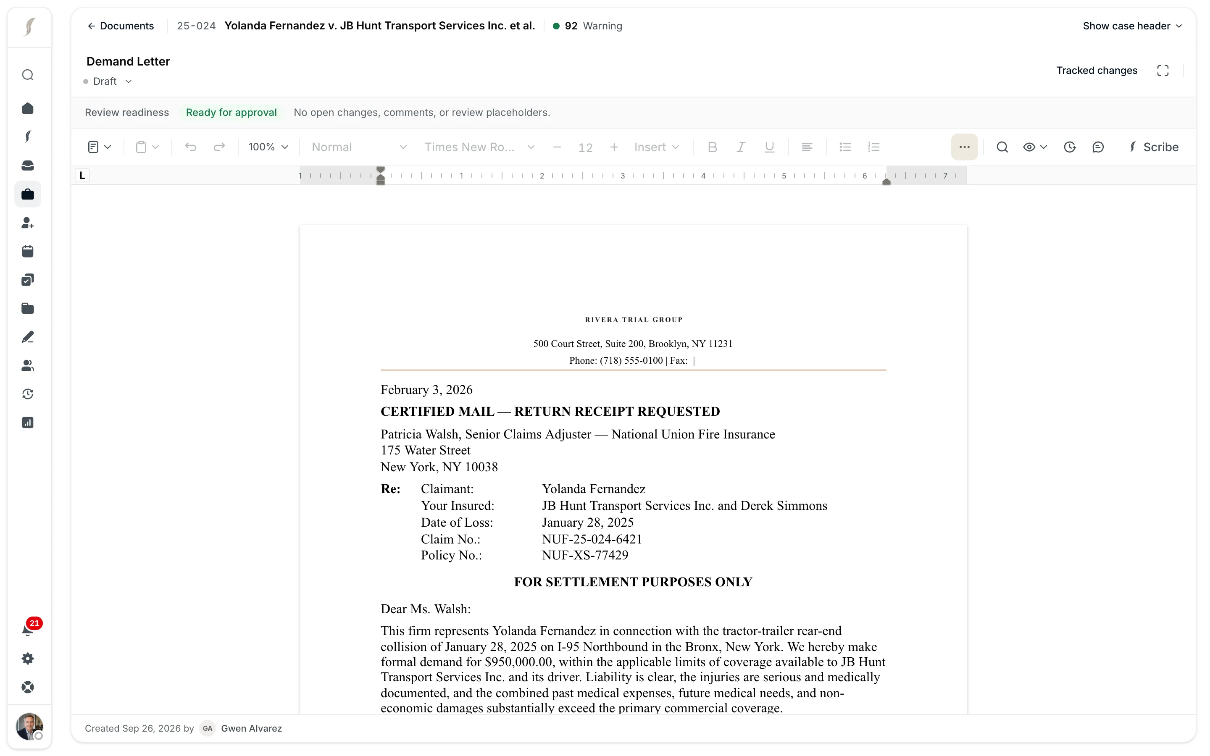This screenshot has height=756, width=1210.
Task: Open find in document magnifier
Action: [1002, 147]
